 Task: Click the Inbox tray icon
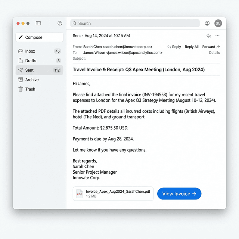(21, 51)
